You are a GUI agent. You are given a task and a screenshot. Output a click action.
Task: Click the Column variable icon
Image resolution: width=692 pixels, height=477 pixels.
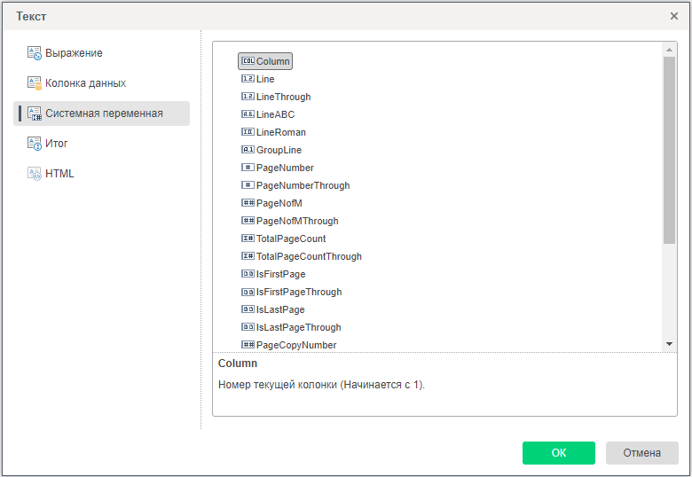tap(248, 61)
